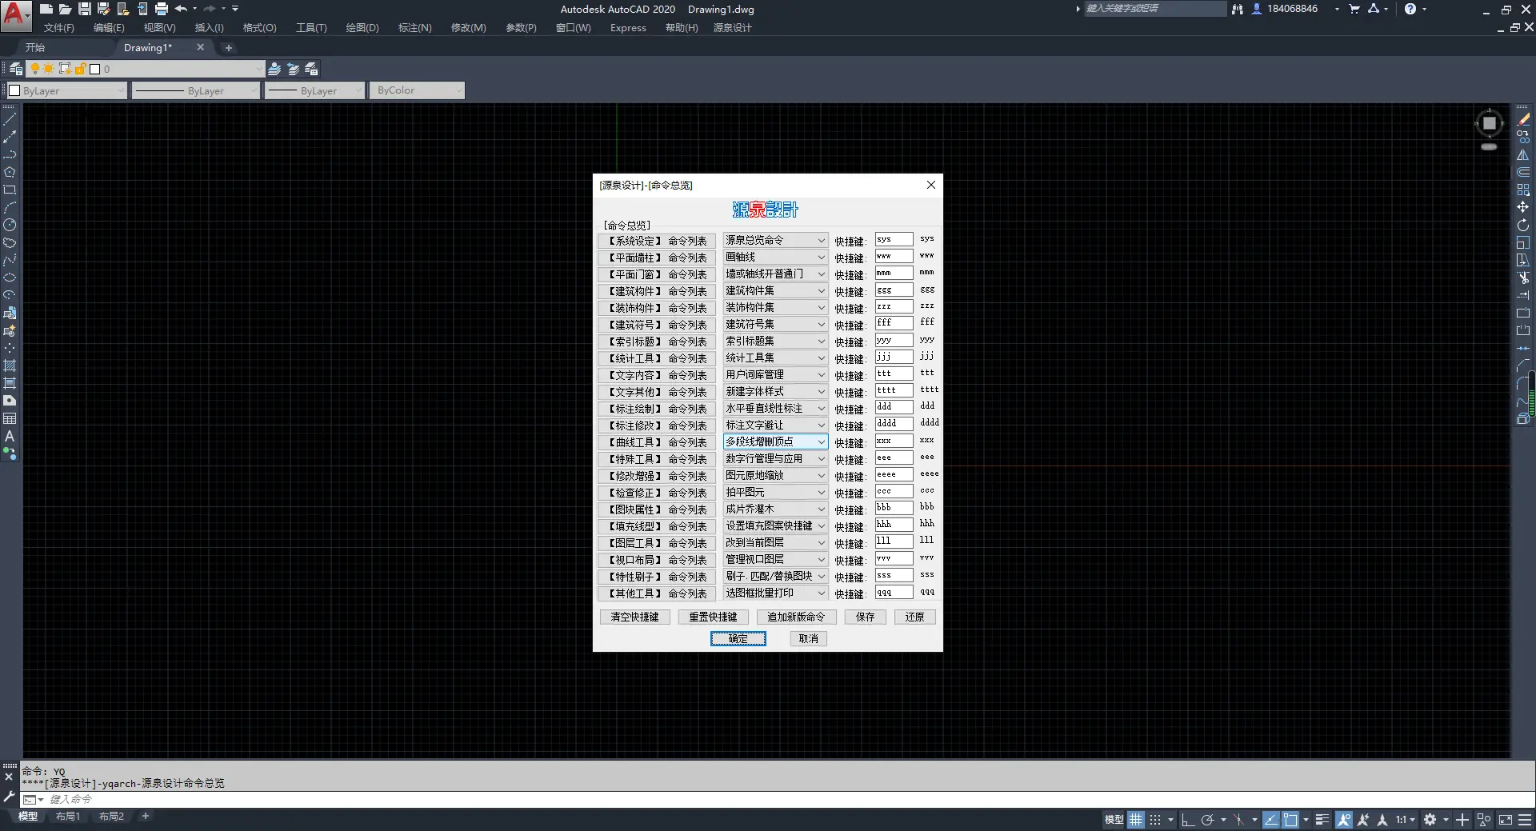Click the Open file folder icon
1536x831 pixels.
(65, 9)
